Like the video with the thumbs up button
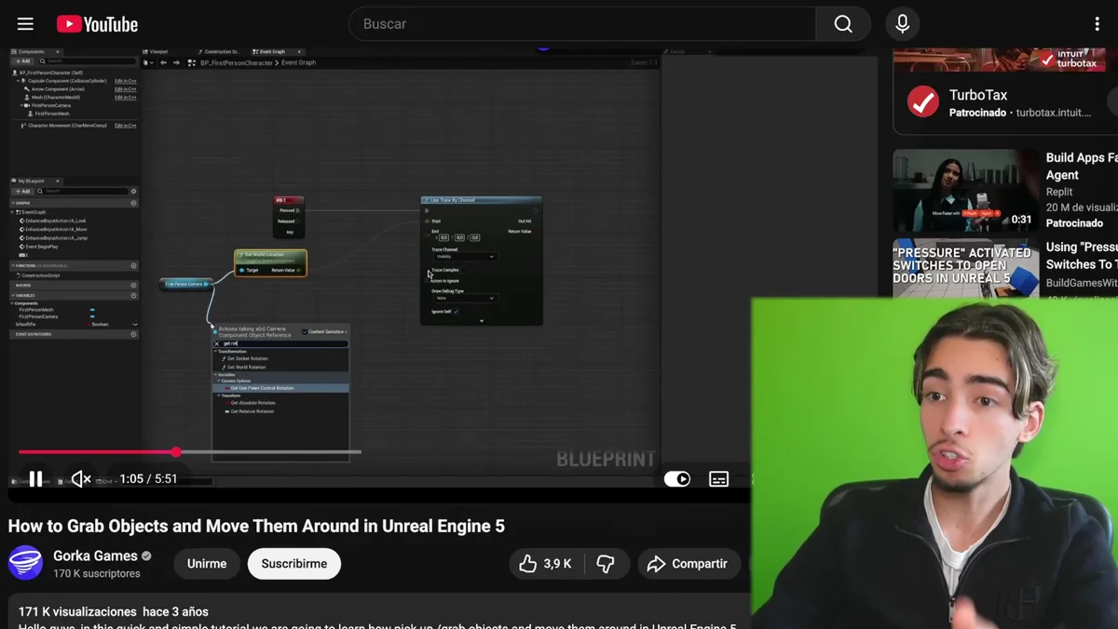 pos(545,564)
